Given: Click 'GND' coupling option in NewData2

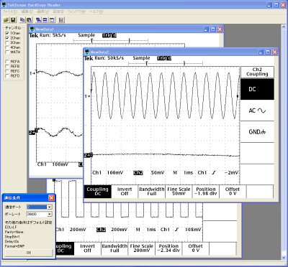Looking at the screenshot, I should pyautogui.click(x=257, y=132).
